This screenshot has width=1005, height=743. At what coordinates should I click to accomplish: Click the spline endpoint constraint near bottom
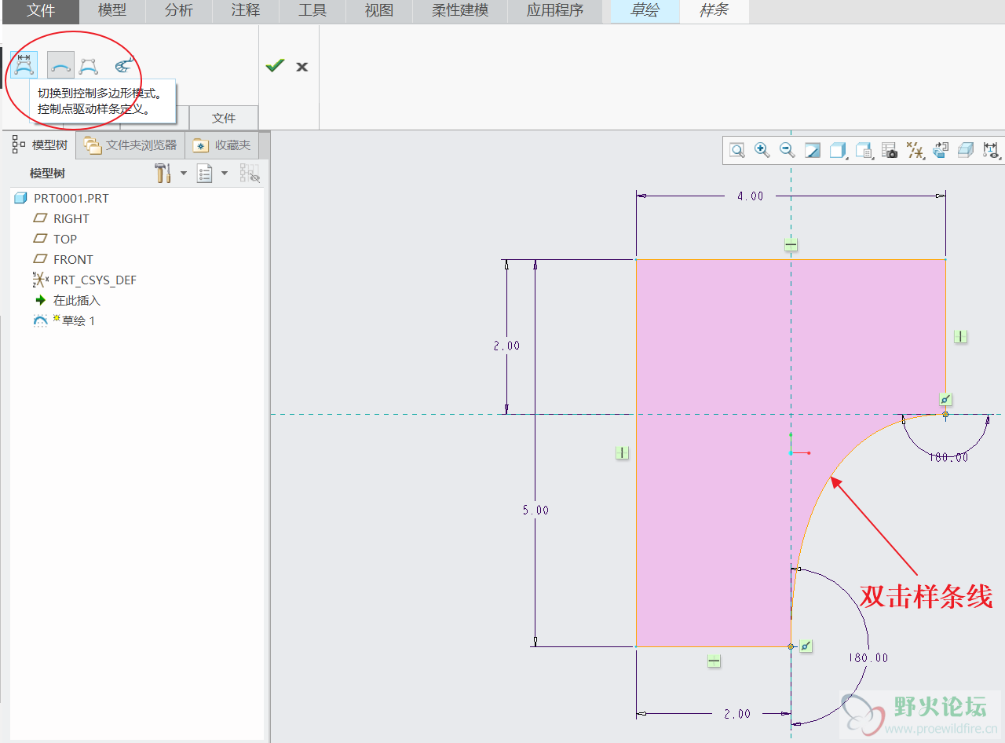pos(806,646)
